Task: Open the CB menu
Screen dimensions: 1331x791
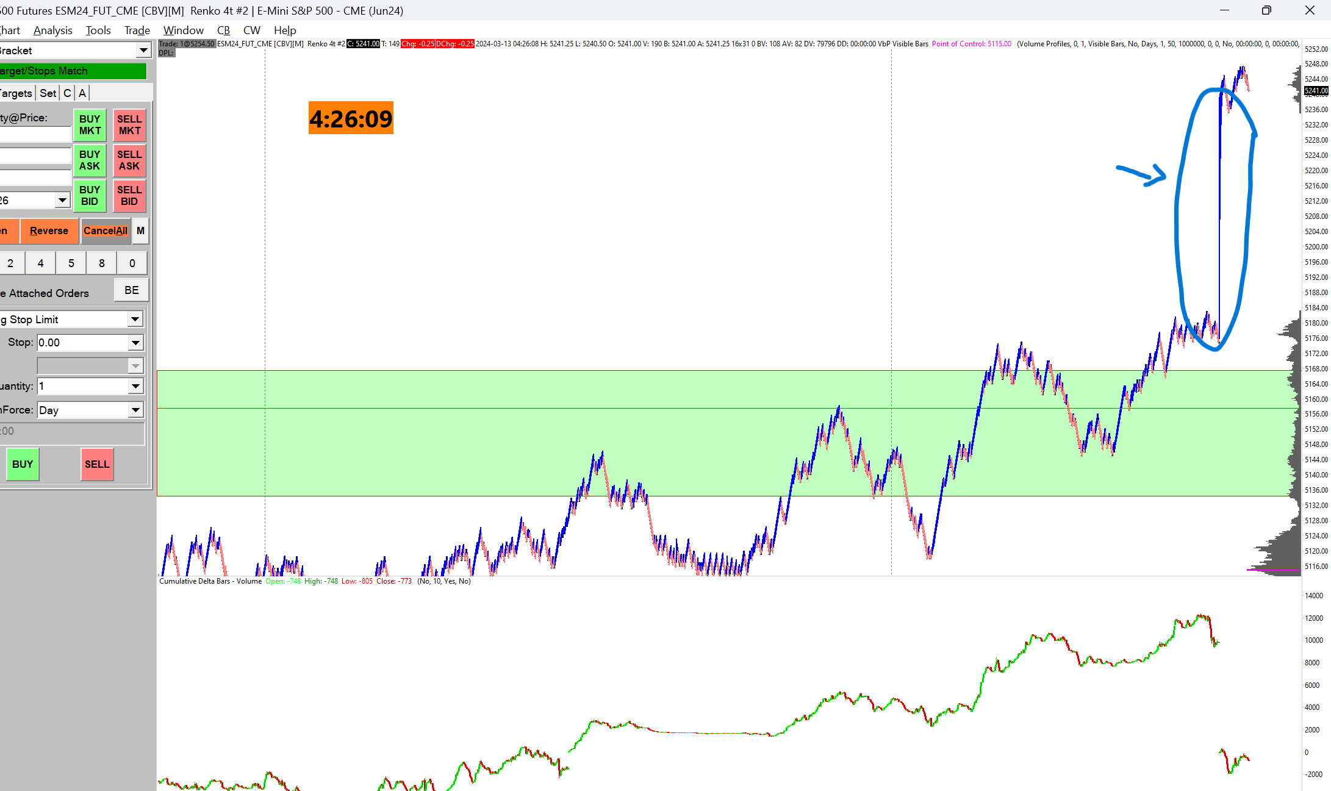Action: click(x=223, y=30)
